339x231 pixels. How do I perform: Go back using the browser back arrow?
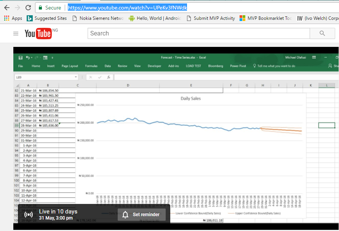click(7, 8)
